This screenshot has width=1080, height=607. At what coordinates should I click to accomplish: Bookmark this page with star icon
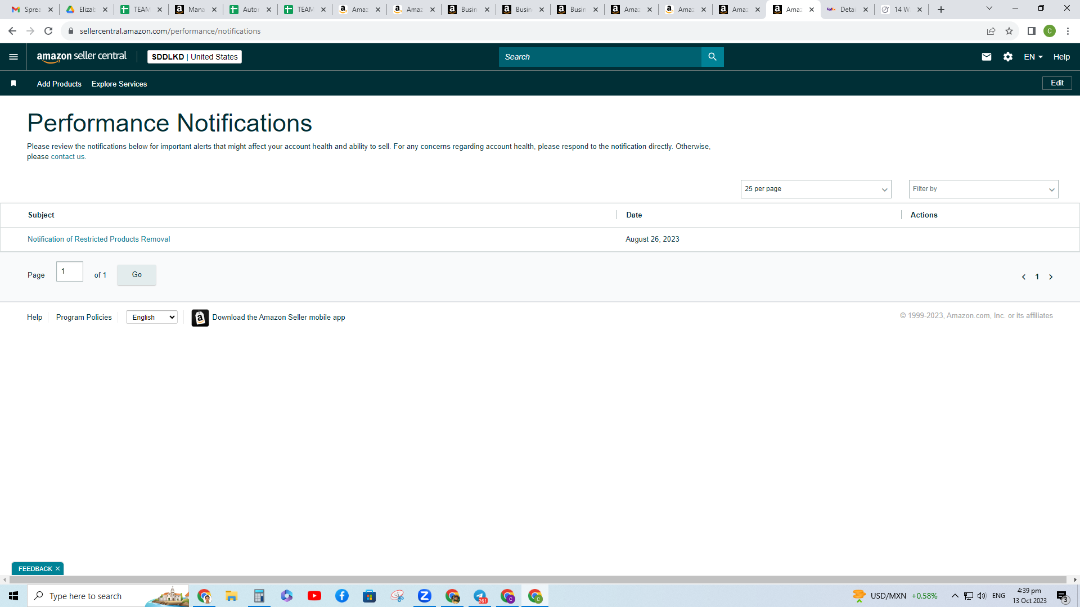pyautogui.click(x=1009, y=31)
